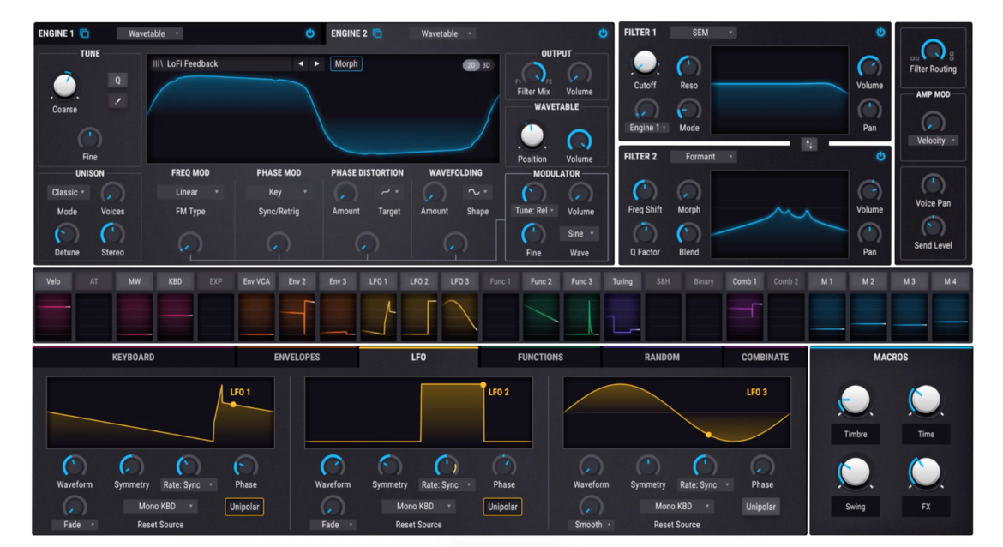The width and height of the screenshot is (1003, 547).
Task: Click the Wavetable Position knob
Action: [532, 136]
